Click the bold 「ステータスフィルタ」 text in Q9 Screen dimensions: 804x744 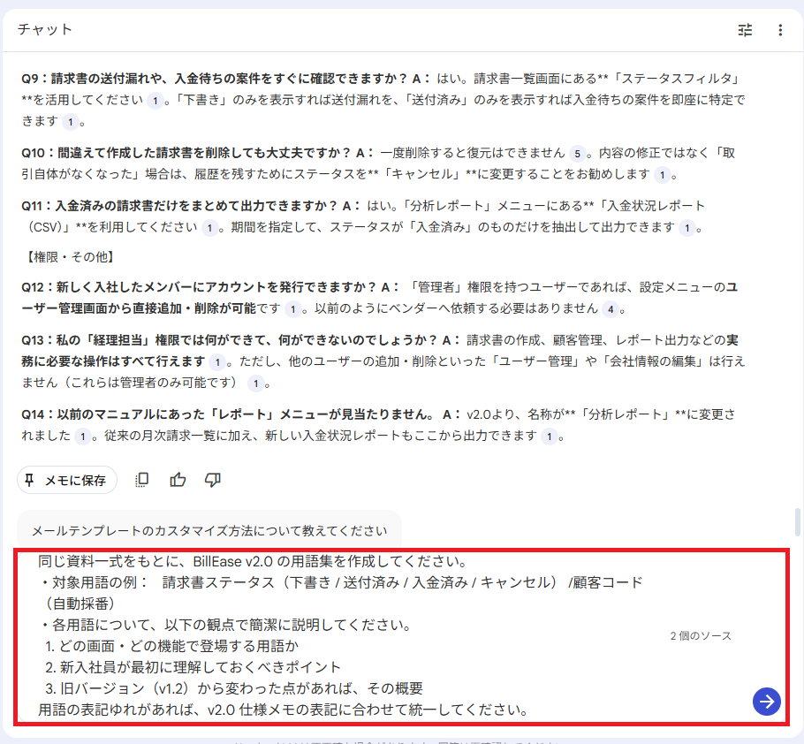pos(676,79)
